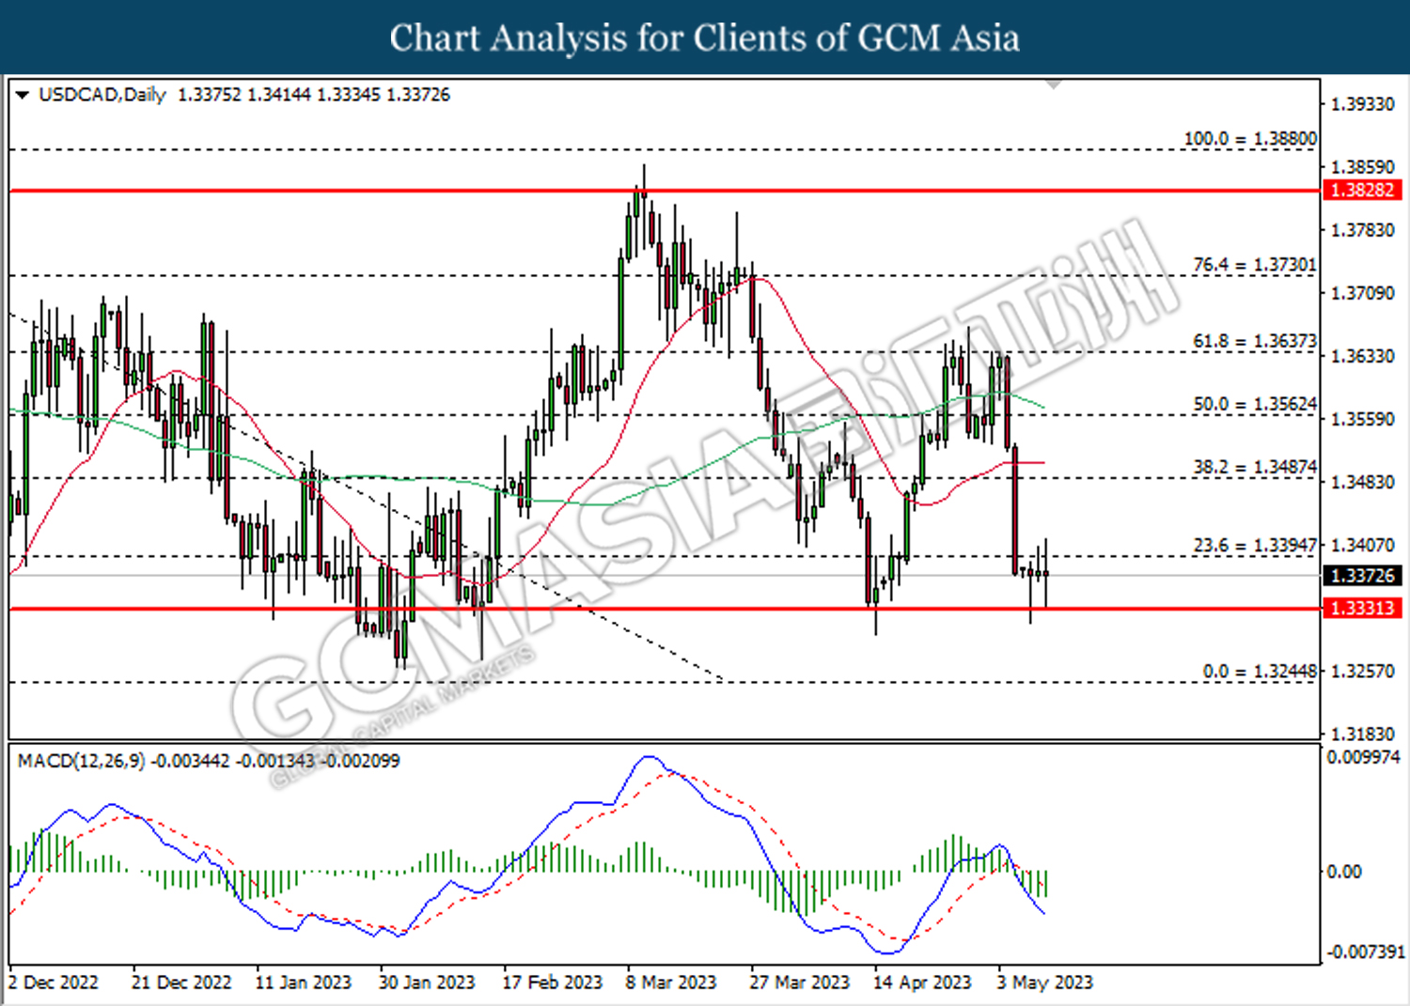Screen dimensions: 1410x1006
Task: Click the price axis value 1.36330
Action: pyautogui.click(x=1363, y=356)
